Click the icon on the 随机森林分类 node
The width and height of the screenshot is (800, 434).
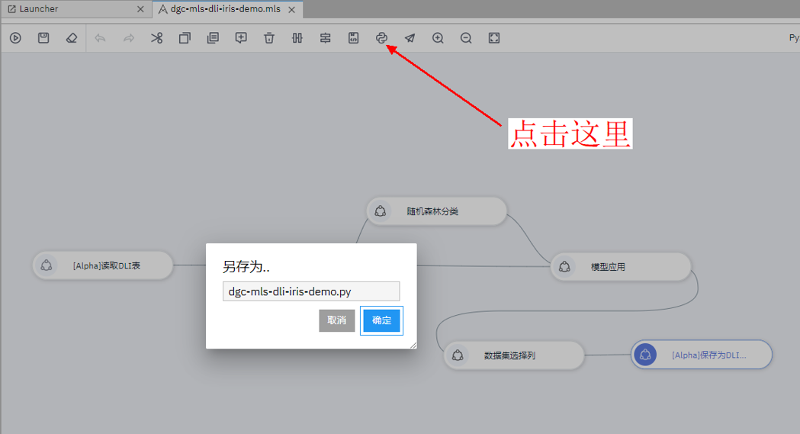[x=380, y=211]
